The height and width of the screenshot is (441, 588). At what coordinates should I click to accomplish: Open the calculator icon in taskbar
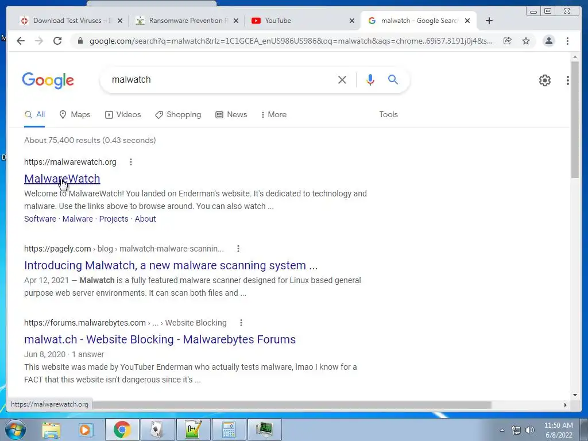(229, 430)
